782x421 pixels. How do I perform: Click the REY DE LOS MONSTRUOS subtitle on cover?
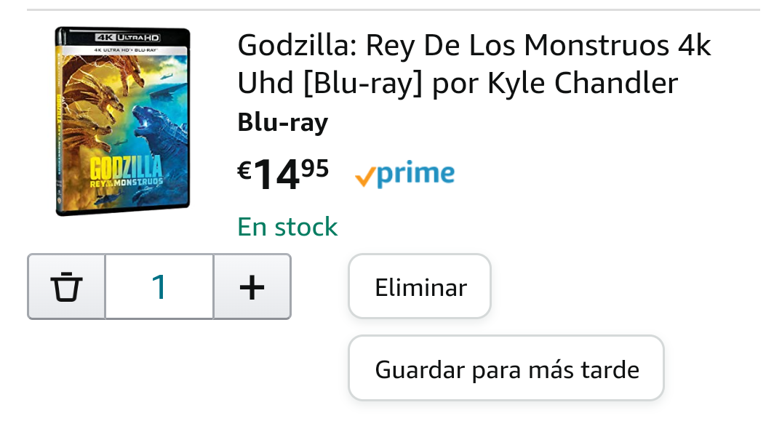(126, 183)
